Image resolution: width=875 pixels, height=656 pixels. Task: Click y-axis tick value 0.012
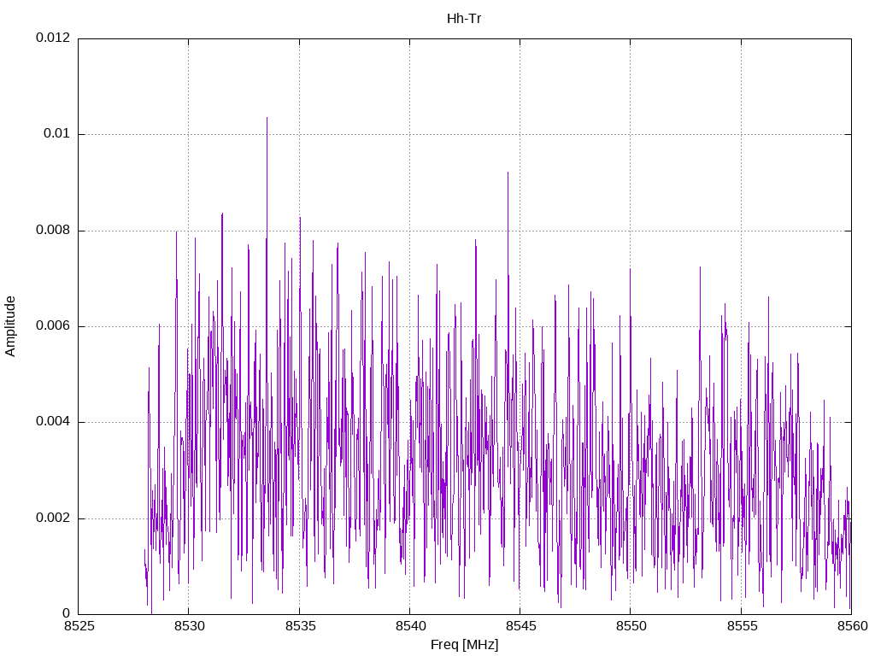tap(53, 38)
